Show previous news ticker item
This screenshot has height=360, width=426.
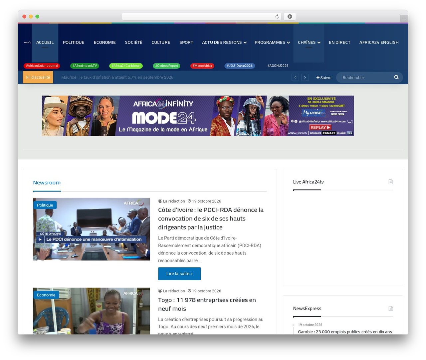click(295, 77)
